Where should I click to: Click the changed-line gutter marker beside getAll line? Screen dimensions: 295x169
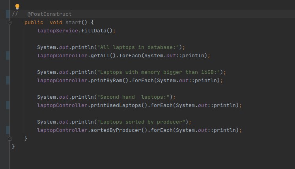click(x=8, y=56)
